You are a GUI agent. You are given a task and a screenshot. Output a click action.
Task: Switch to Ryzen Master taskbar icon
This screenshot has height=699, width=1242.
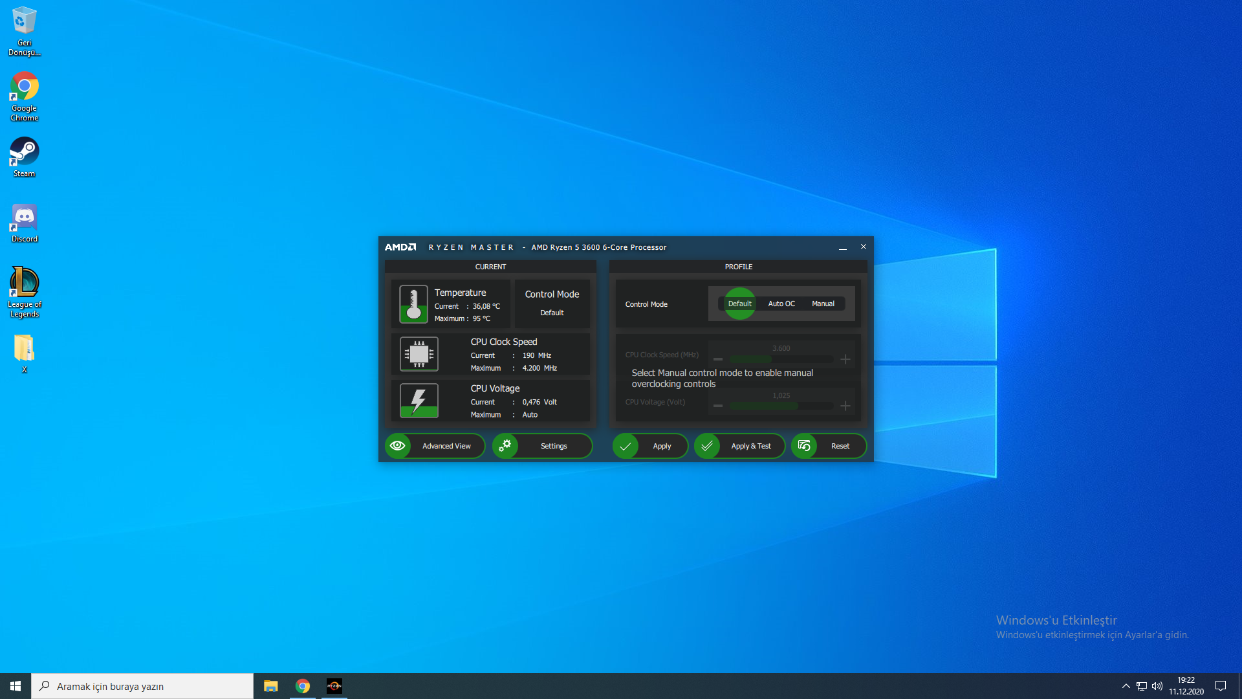(334, 686)
